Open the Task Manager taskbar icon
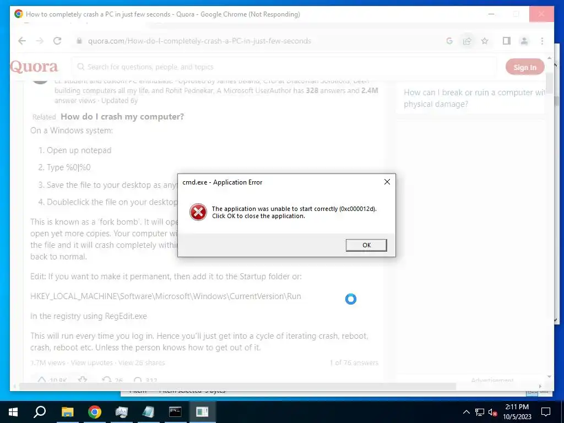Image resolution: width=564 pixels, height=423 pixels. point(121,412)
